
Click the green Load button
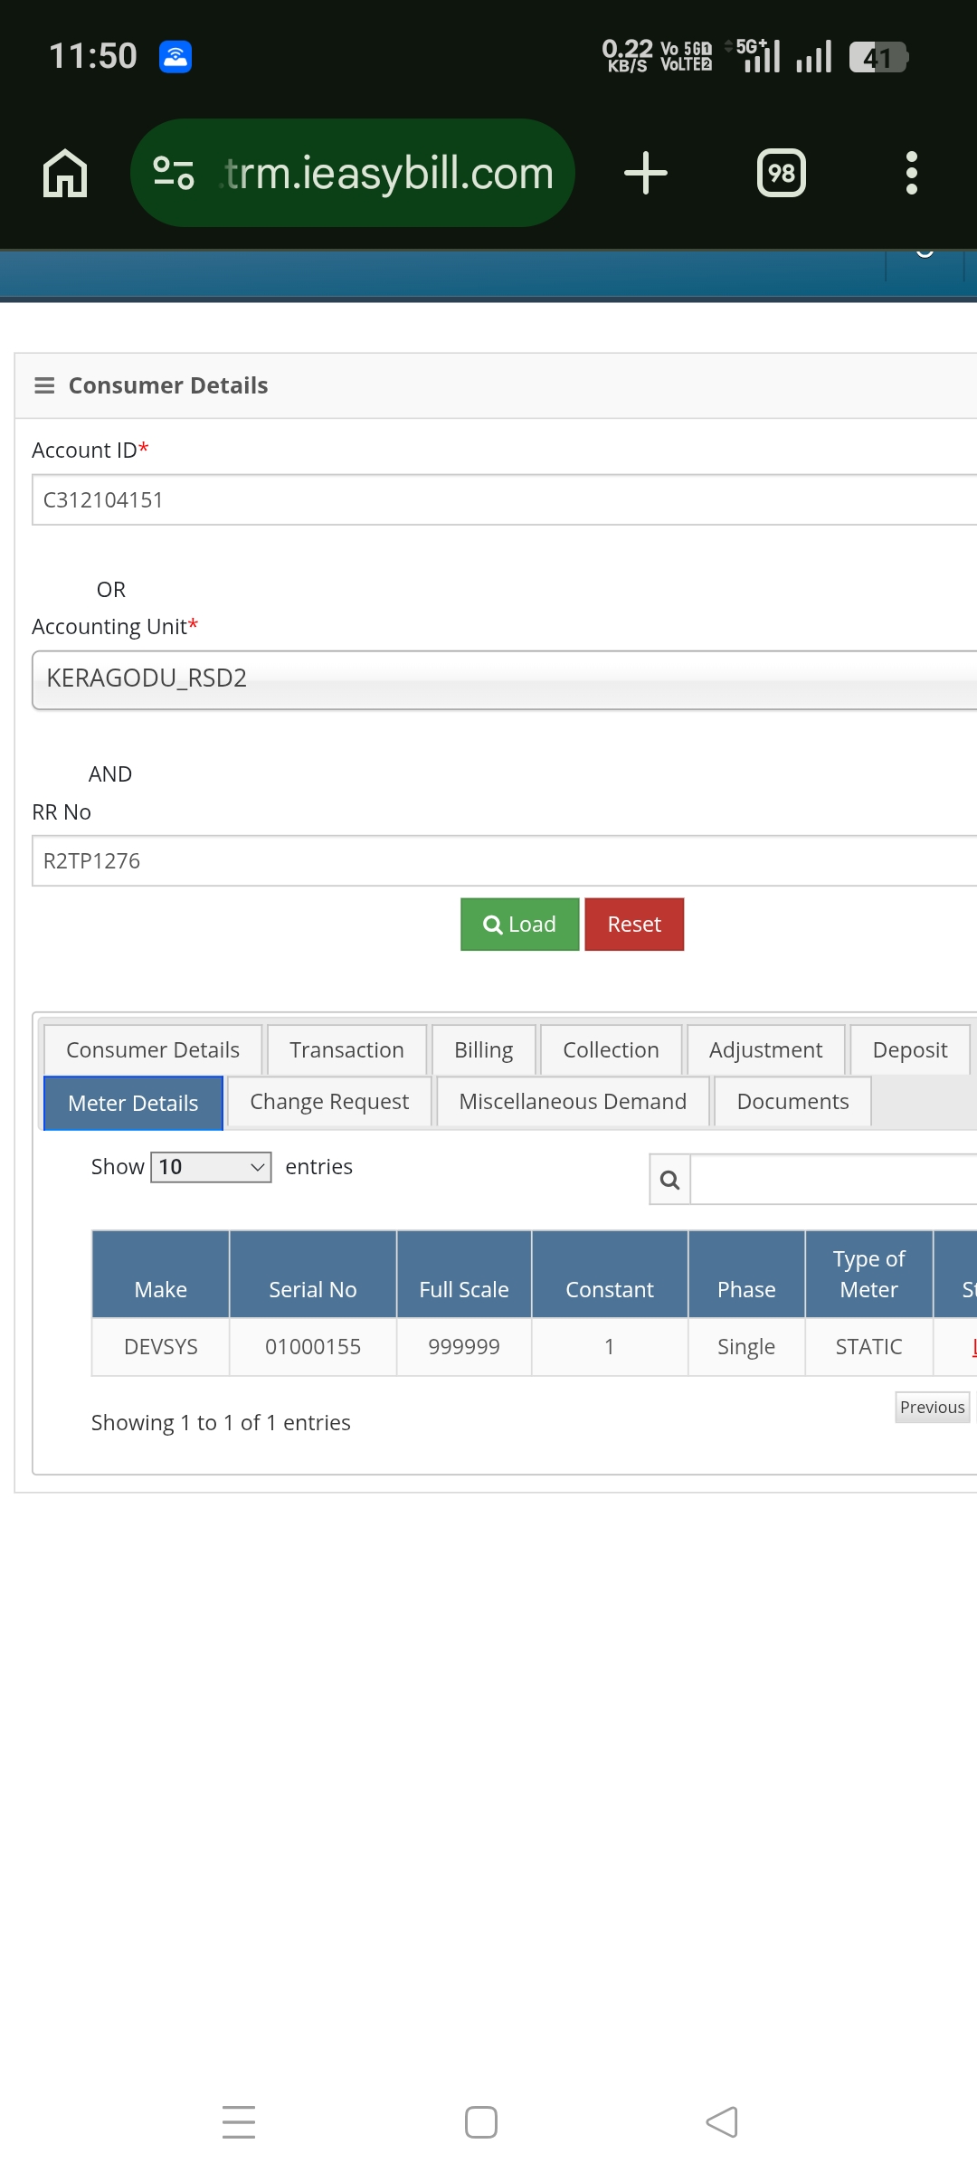click(519, 925)
